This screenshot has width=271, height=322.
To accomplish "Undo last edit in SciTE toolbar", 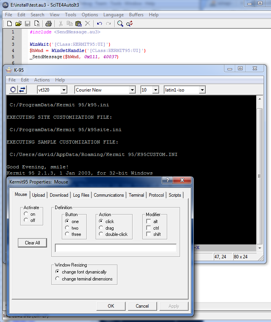I will 100,24.
